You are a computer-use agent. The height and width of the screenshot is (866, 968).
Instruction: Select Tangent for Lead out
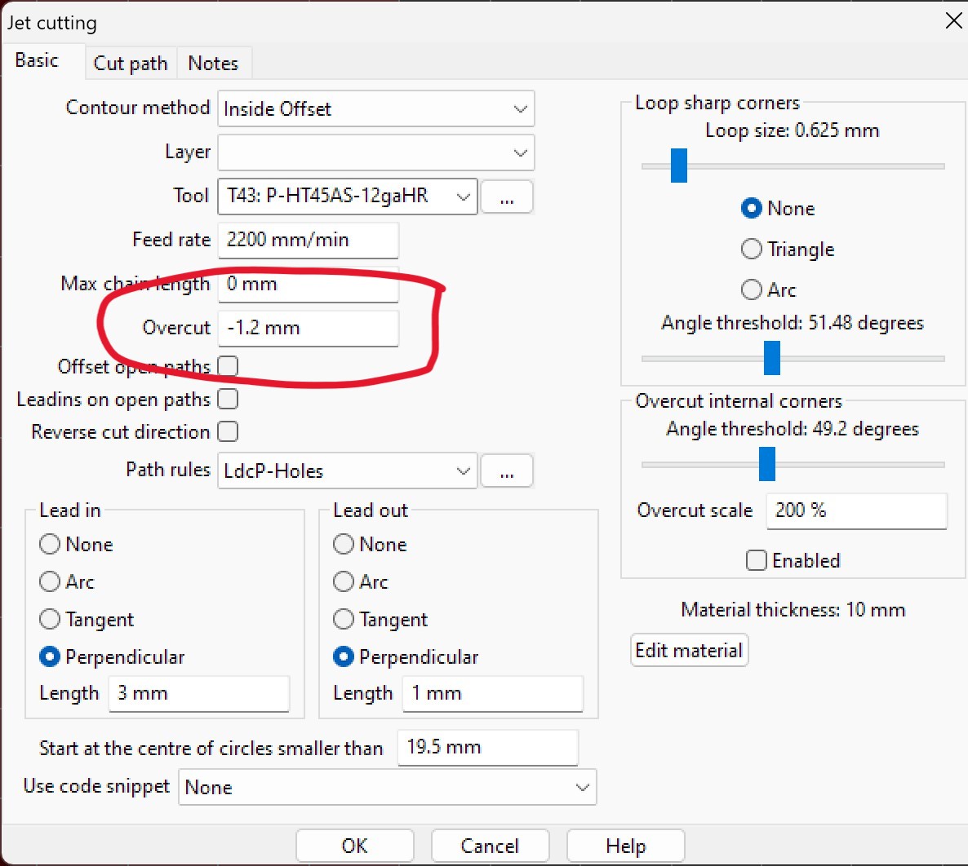coord(344,620)
